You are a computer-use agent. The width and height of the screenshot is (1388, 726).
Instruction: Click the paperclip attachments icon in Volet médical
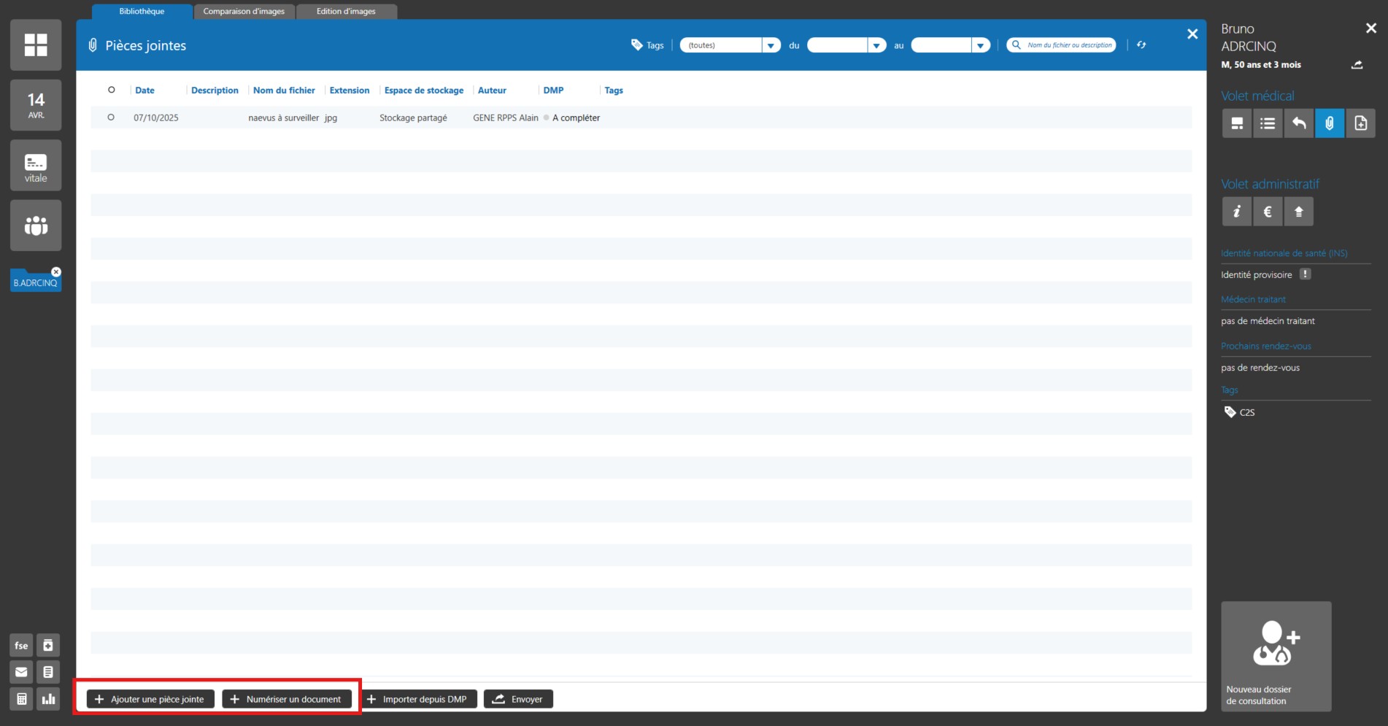pos(1330,123)
